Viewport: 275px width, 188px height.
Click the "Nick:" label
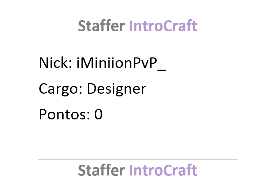(55, 63)
